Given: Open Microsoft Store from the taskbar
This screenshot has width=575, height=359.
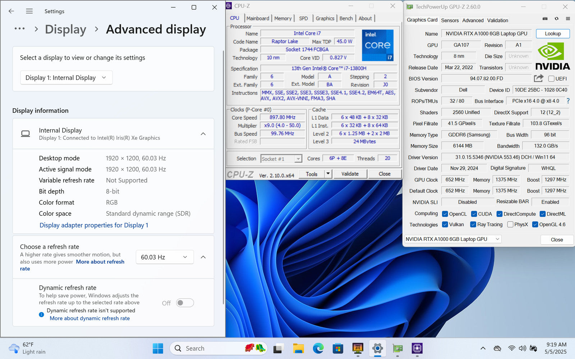Looking at the screenshot, I should coord(338,348).
